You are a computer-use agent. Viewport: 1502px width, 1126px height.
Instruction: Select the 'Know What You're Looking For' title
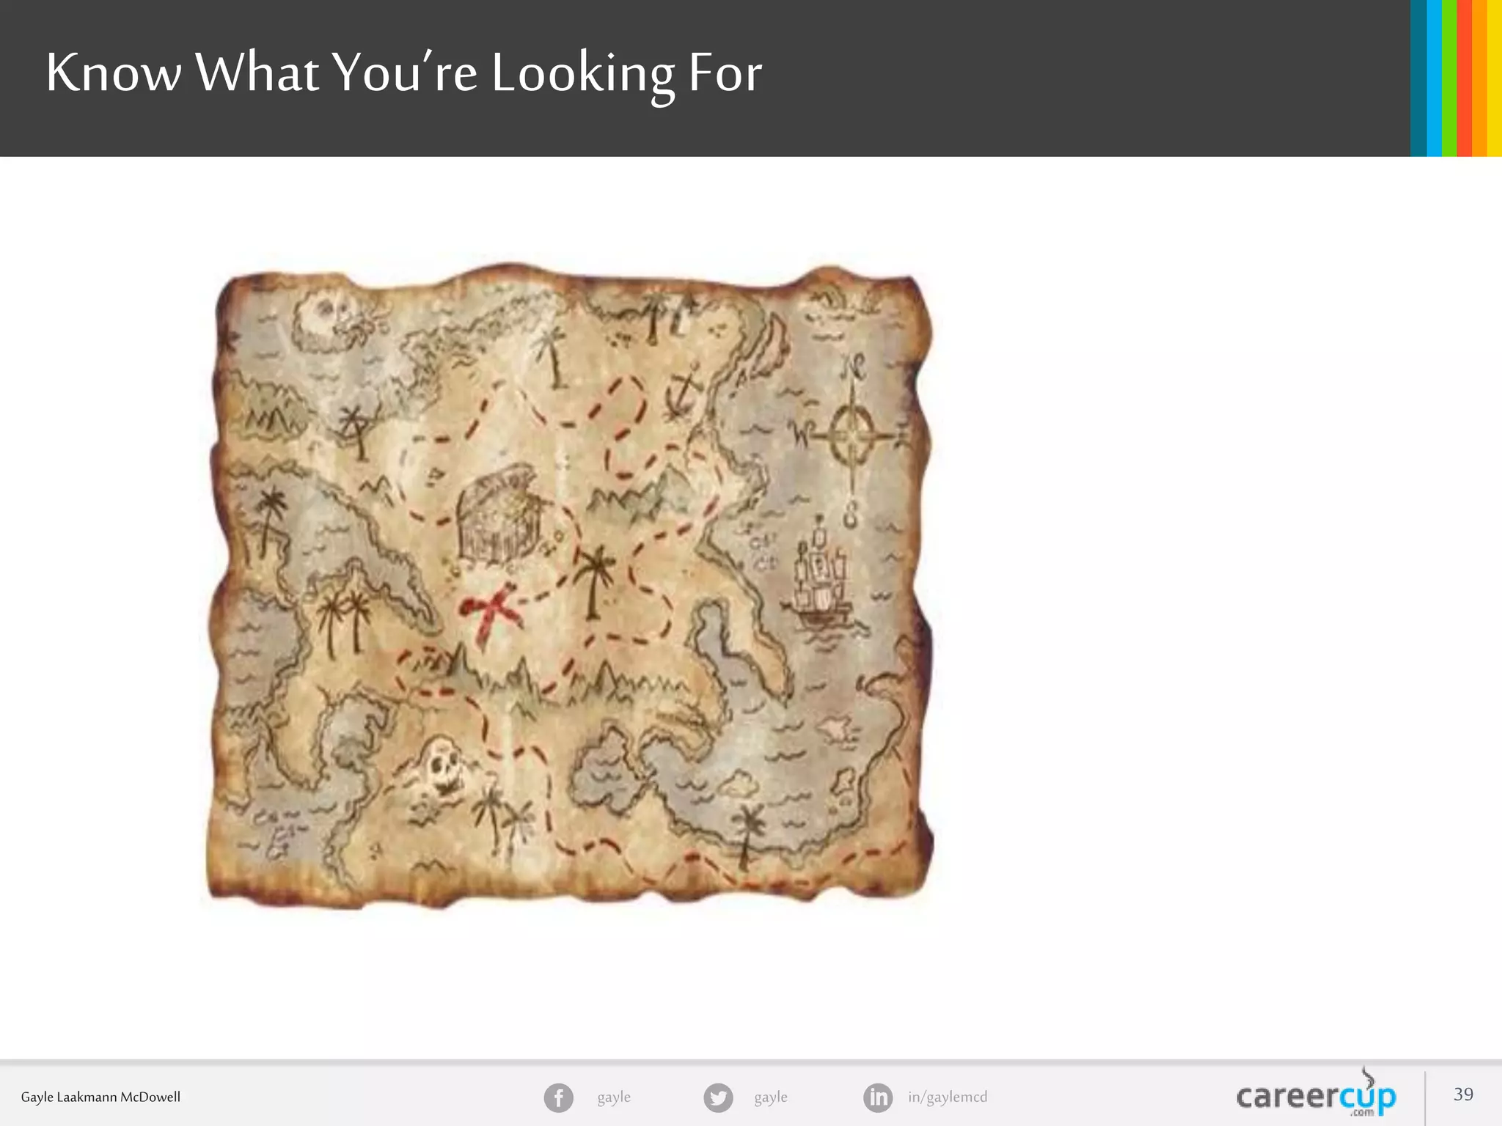coord(403,73)
